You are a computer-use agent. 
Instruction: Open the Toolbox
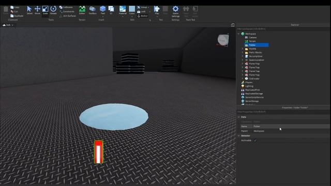(92, 10)
